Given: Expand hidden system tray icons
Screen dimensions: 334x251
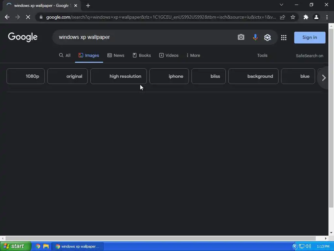Looking at the screenshot, I should coord(295,246).
